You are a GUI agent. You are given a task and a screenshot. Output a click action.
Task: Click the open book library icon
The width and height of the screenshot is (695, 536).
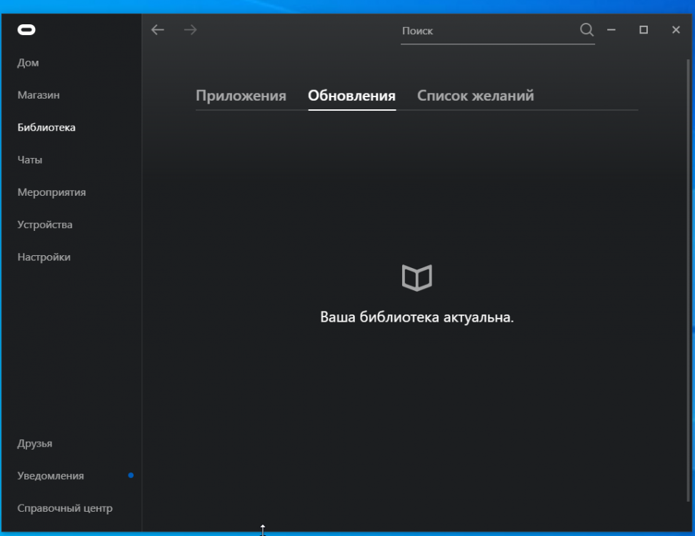pyautogui.click(x=416, y=277)
